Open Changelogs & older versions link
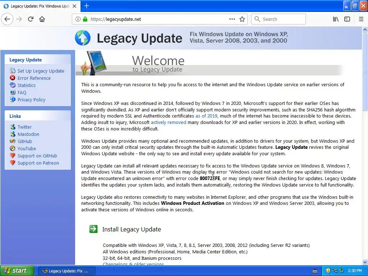The image size is (368, 276). tap(133, 264)
